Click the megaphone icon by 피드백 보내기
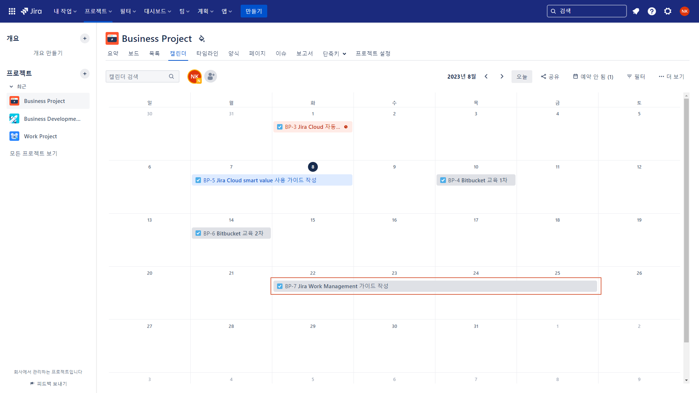Screen dimensions: 699x393 (32, 383)
